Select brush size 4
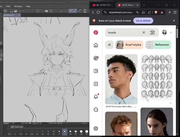 point(43,133)
